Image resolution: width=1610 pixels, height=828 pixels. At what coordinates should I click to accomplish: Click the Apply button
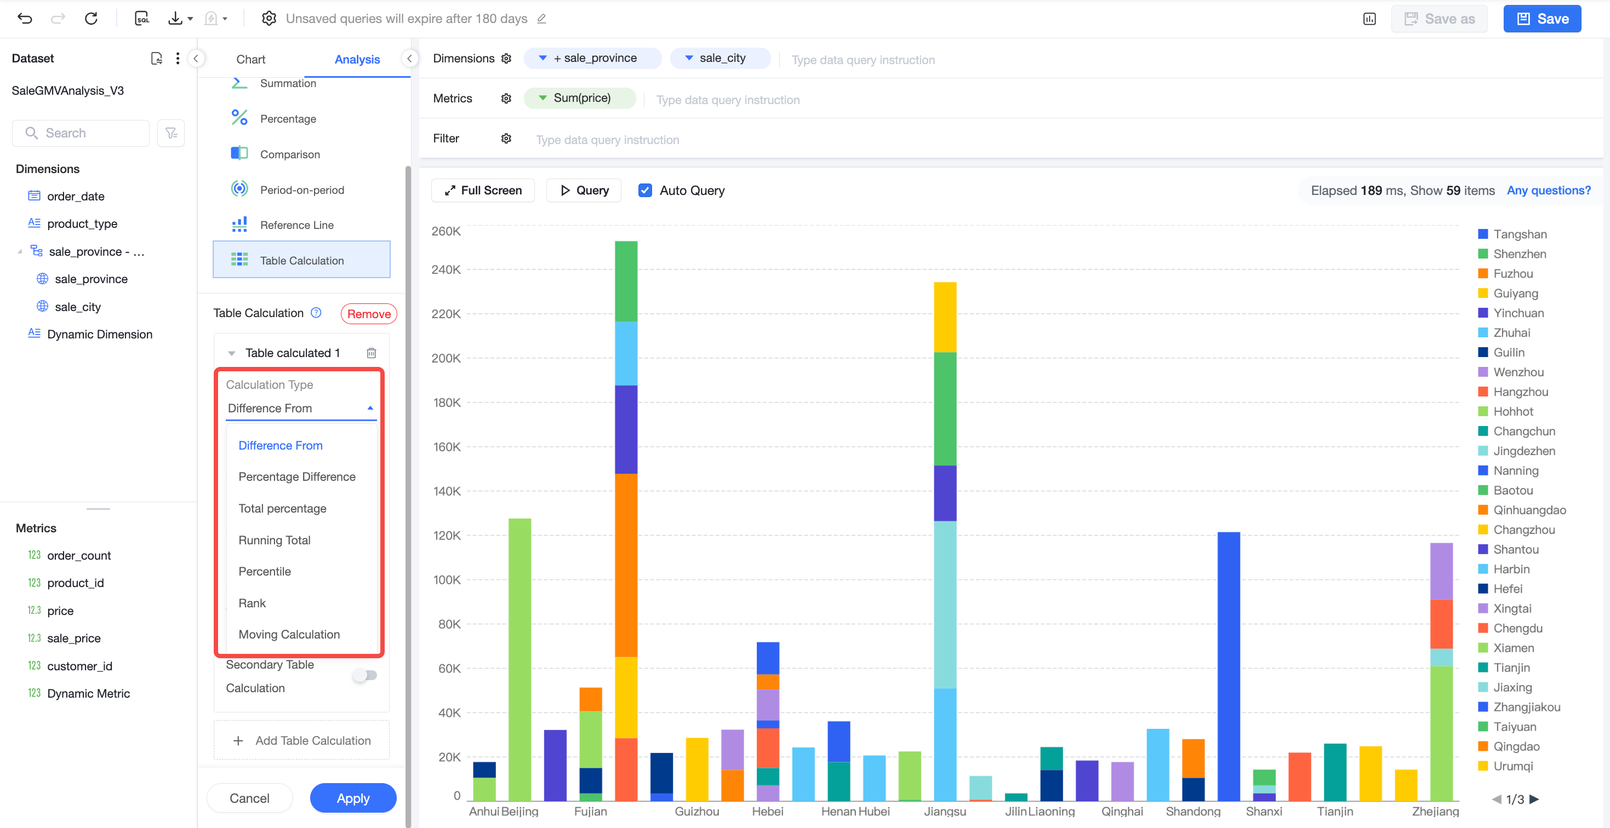[353, 797]
